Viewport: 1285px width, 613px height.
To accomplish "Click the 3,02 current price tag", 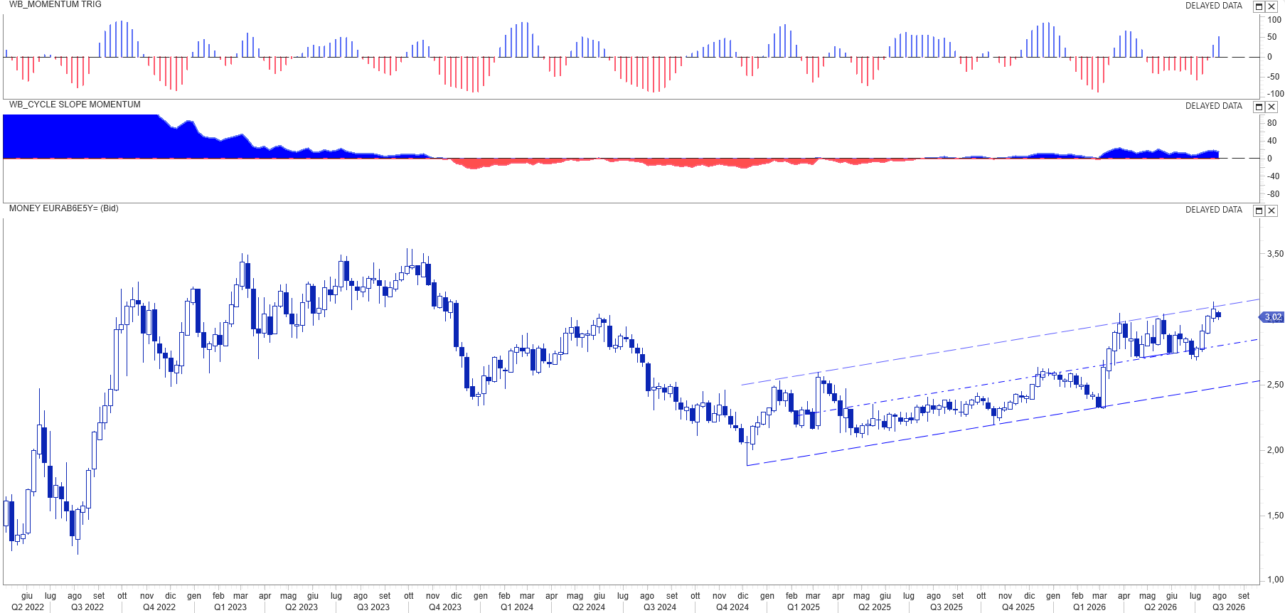I will (x=1271, y=317).
